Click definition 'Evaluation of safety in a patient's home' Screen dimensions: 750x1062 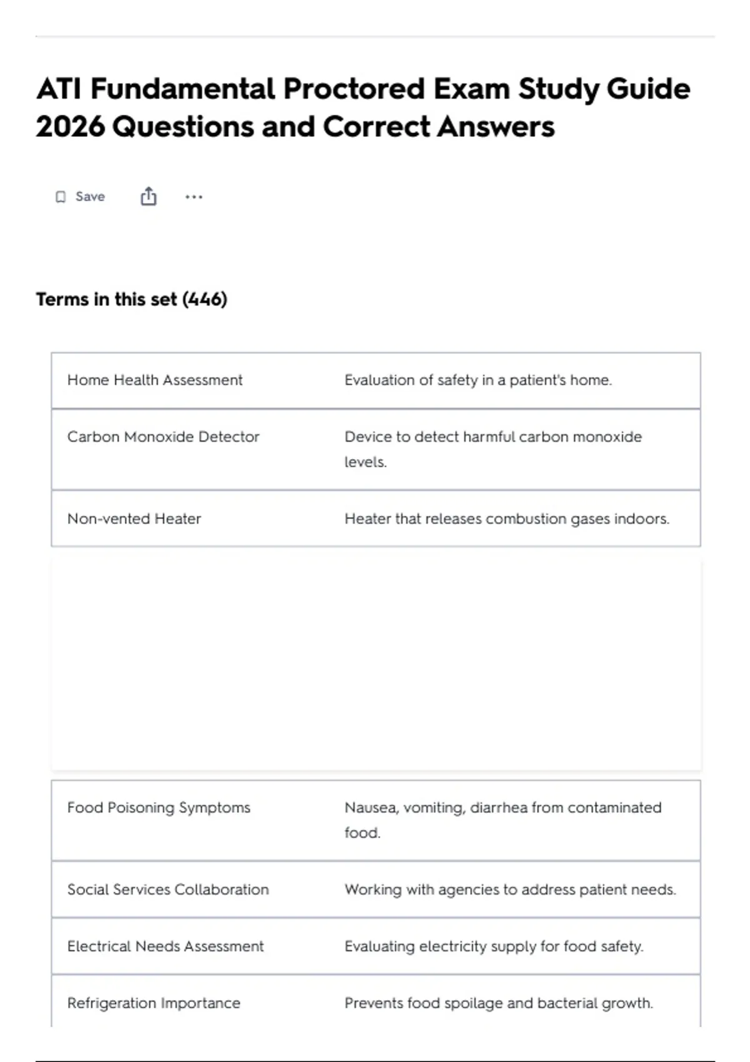coord(478,380)
